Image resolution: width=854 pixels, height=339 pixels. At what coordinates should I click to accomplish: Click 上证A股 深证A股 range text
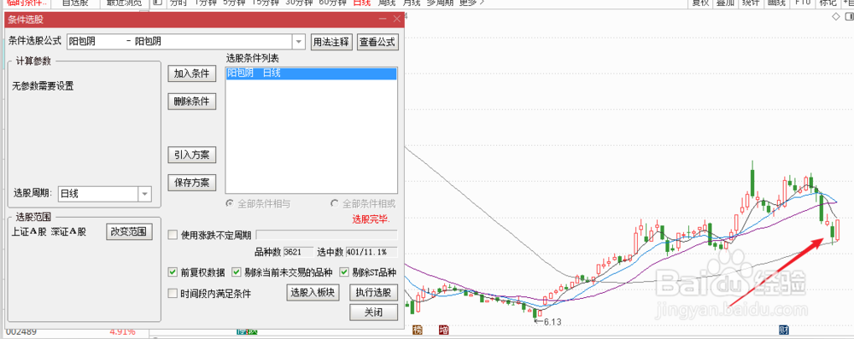click(49, 231)
